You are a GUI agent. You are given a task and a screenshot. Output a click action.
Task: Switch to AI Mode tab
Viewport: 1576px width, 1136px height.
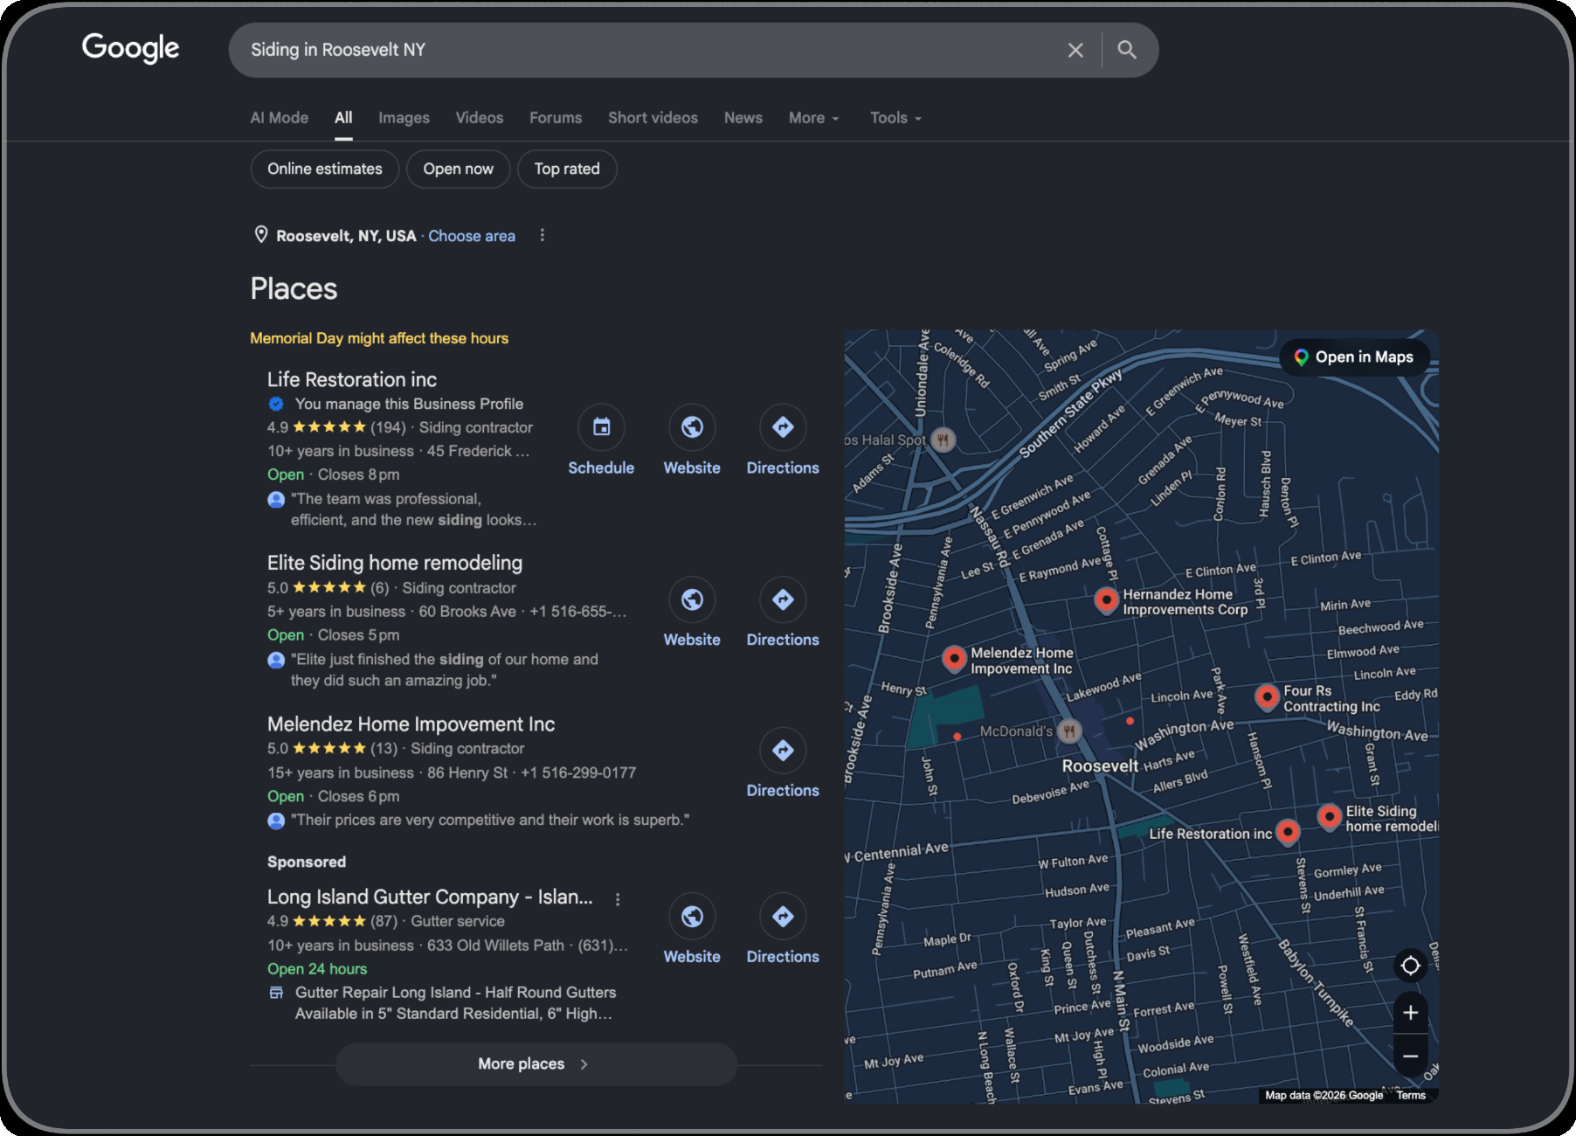[280, 118]
